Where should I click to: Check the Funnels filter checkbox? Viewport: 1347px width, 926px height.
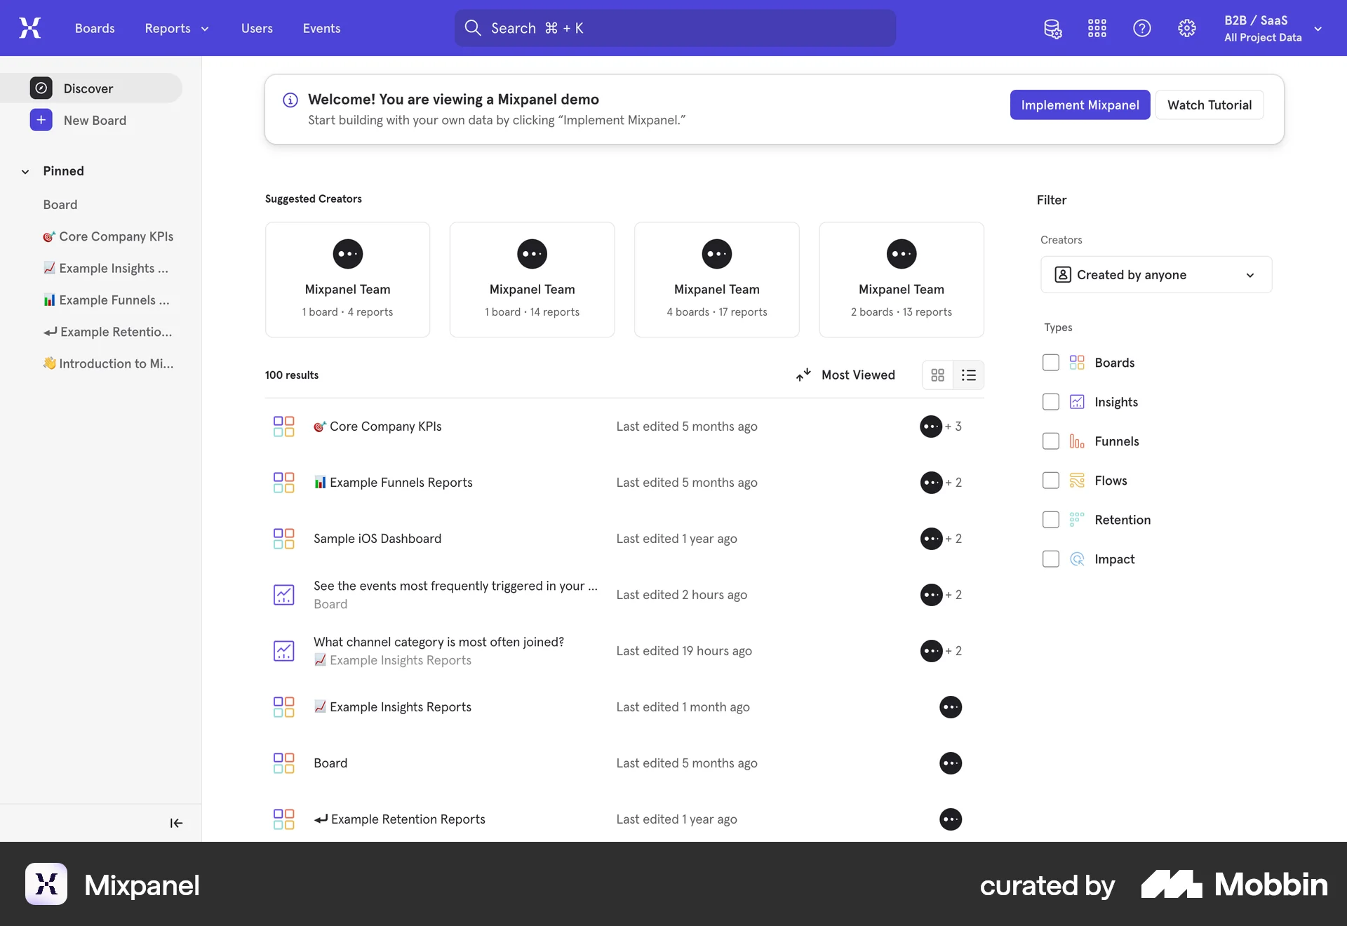coord(1050,441)
